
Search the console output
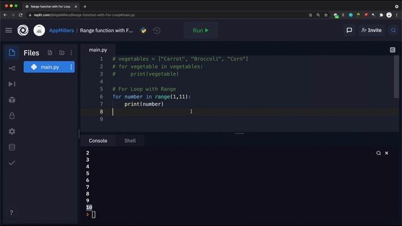(x=378, y=153)
